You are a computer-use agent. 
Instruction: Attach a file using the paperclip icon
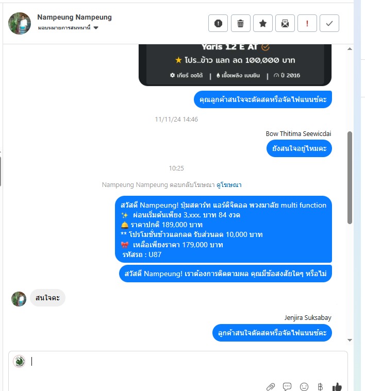pyautogui.click(x=271, y=386)
